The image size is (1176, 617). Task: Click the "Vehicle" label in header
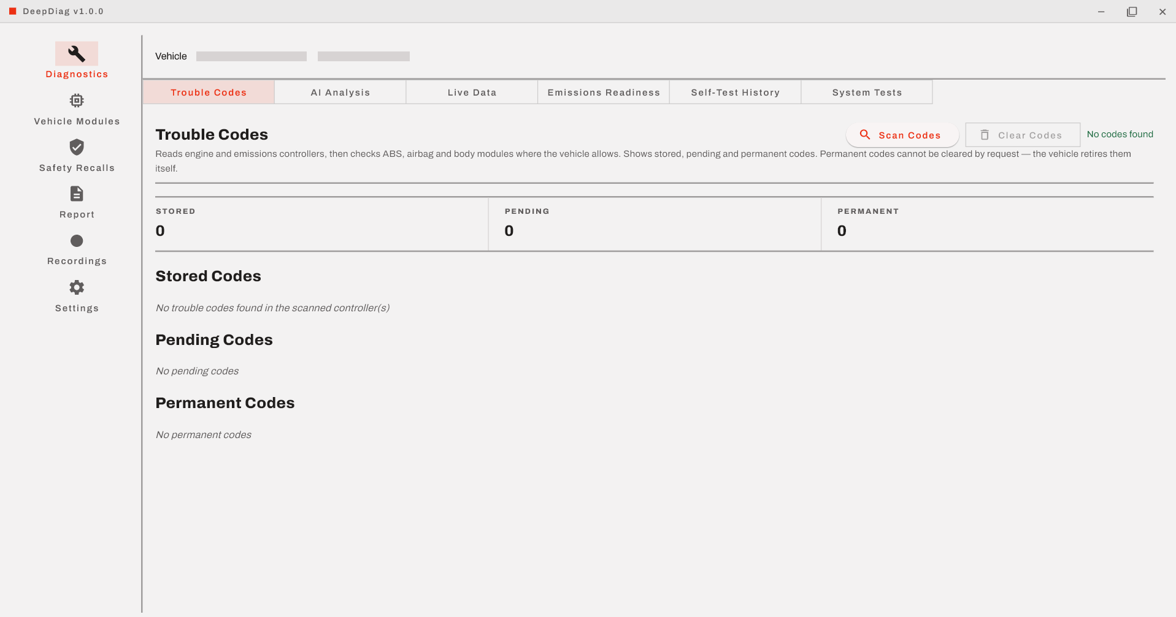tap(171, 56)
